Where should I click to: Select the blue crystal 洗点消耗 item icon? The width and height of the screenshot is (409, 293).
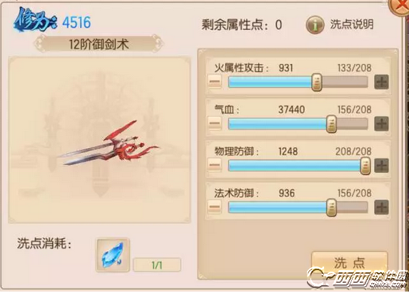point(113,255)
